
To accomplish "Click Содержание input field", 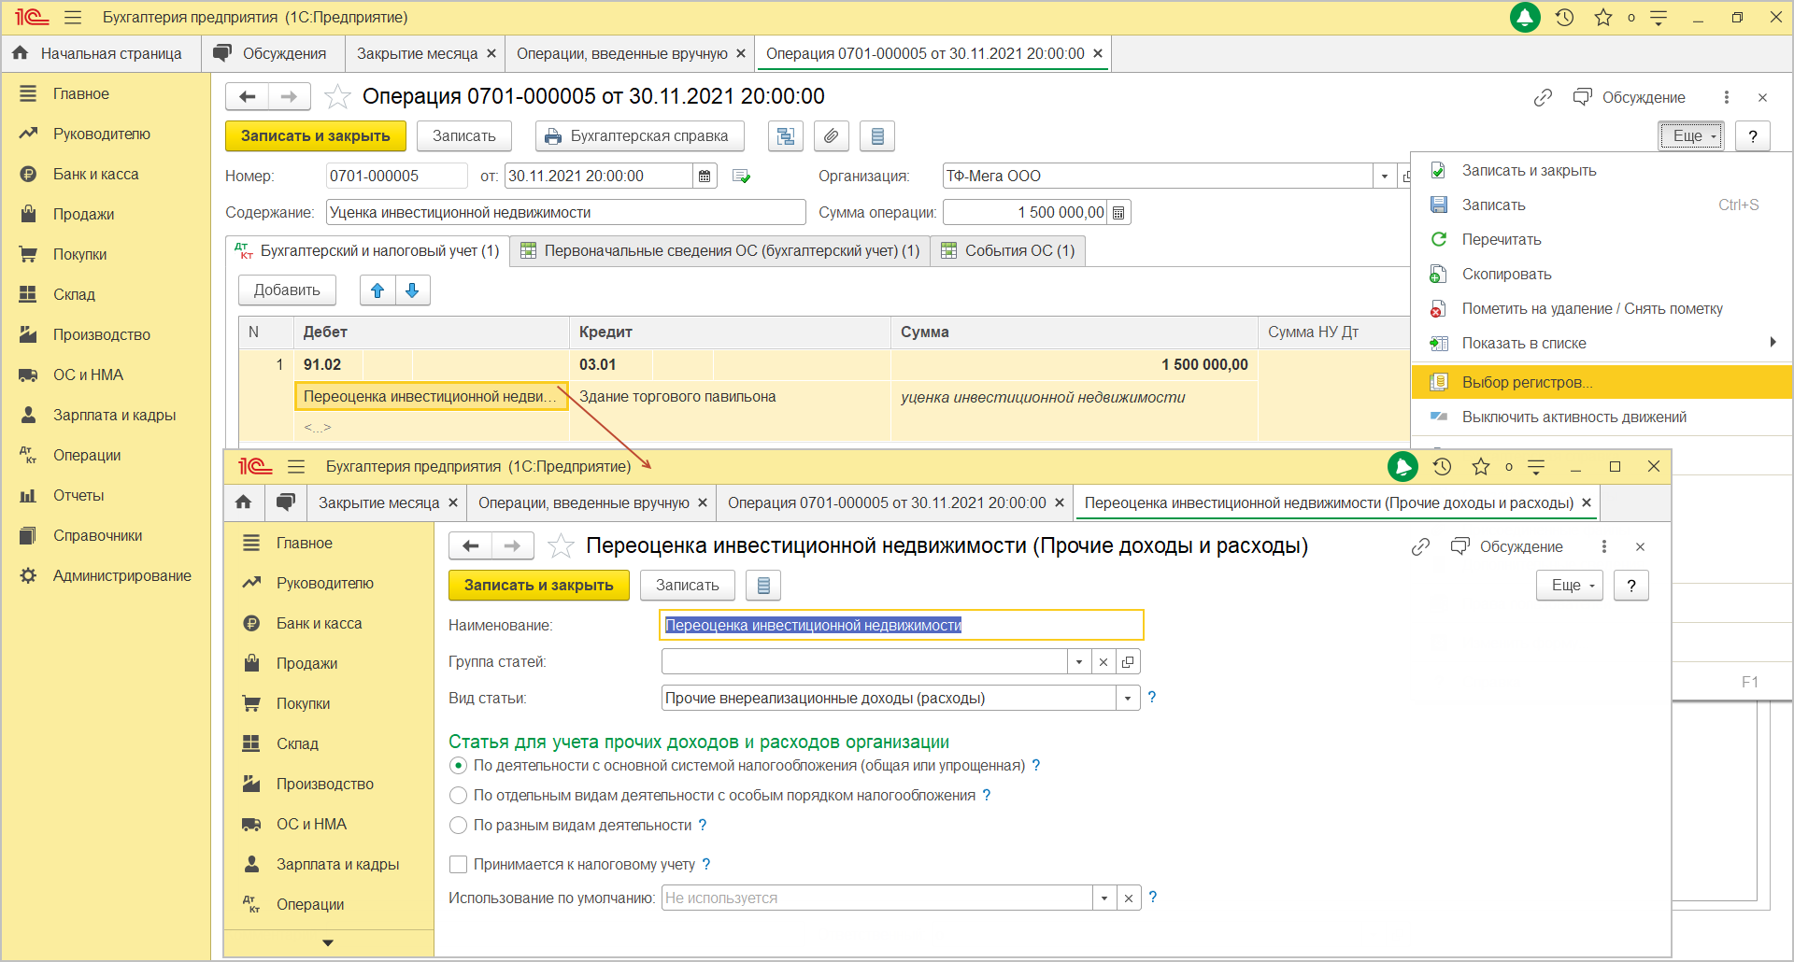I will click(x=566, y=213).
